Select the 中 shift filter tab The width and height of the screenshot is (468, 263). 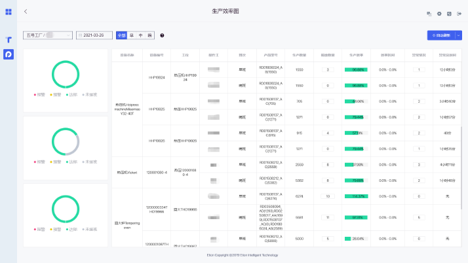tap(140, 35)
